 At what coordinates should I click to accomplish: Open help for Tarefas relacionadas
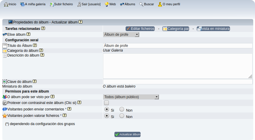click(x=43, y=28)
